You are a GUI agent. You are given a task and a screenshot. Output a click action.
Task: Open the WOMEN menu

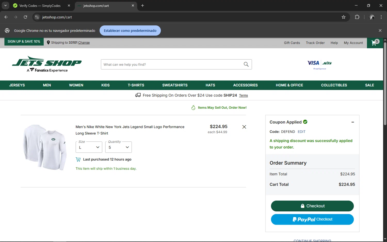point(76,85)
